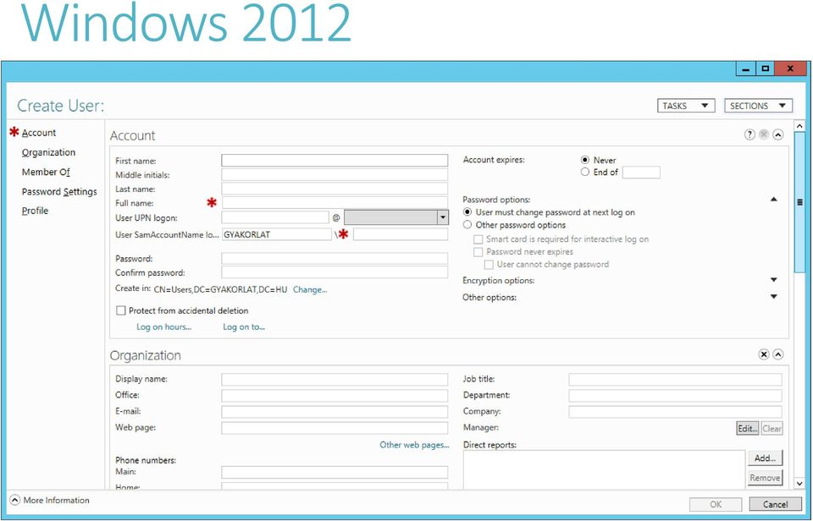The width and height of the screenshot is (813, 521).
Task: Click the Web page input field
Action: tap(335, 428)
